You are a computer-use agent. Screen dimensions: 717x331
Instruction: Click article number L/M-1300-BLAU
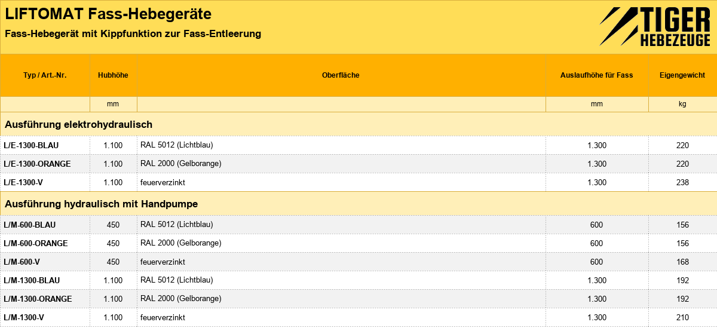coord(32,280)
